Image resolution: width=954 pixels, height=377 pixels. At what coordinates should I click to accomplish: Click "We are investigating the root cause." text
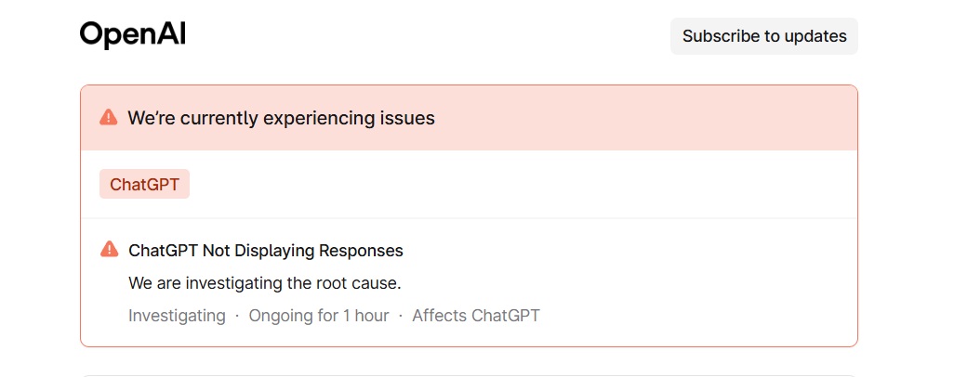click(x=264, y=282)
